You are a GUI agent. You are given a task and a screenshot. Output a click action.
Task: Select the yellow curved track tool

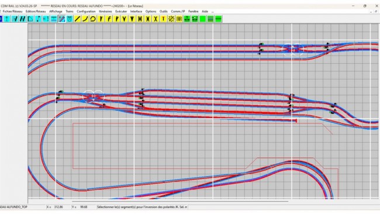(x=85, y=19)
